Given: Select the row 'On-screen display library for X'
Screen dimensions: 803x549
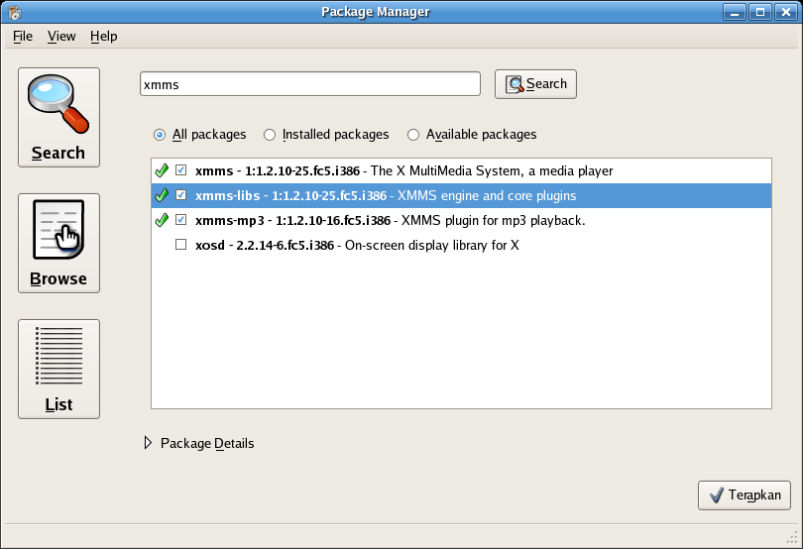Looking at the screenshot, I should tap(461, 246).
